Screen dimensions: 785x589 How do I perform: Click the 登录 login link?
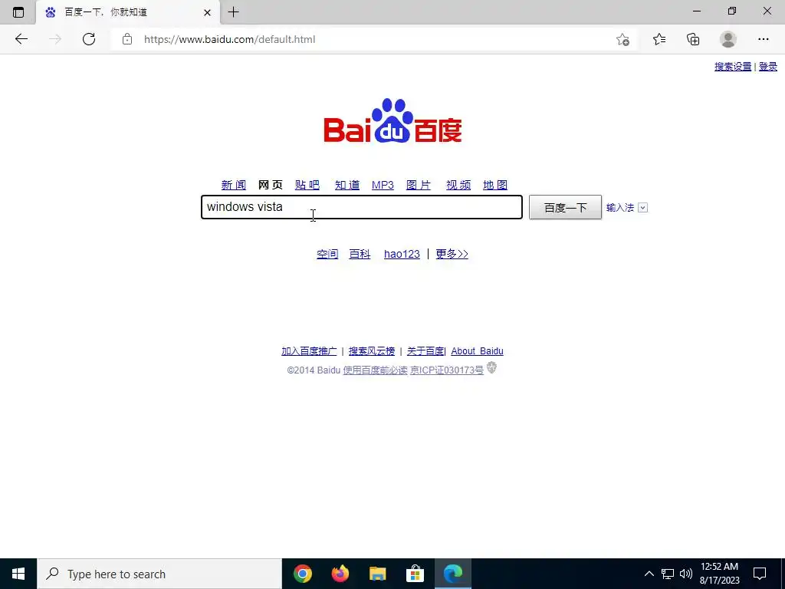(x=768, y=67)
